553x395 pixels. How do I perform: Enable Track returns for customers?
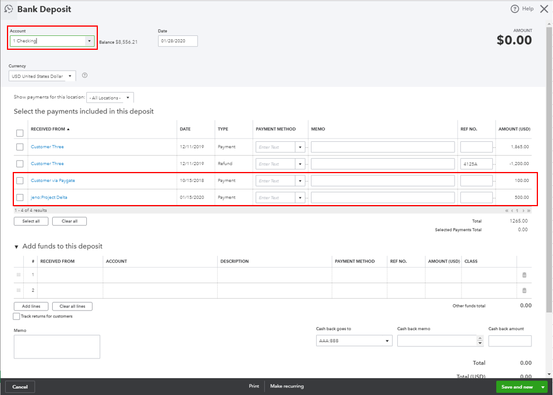pos(16,316)
